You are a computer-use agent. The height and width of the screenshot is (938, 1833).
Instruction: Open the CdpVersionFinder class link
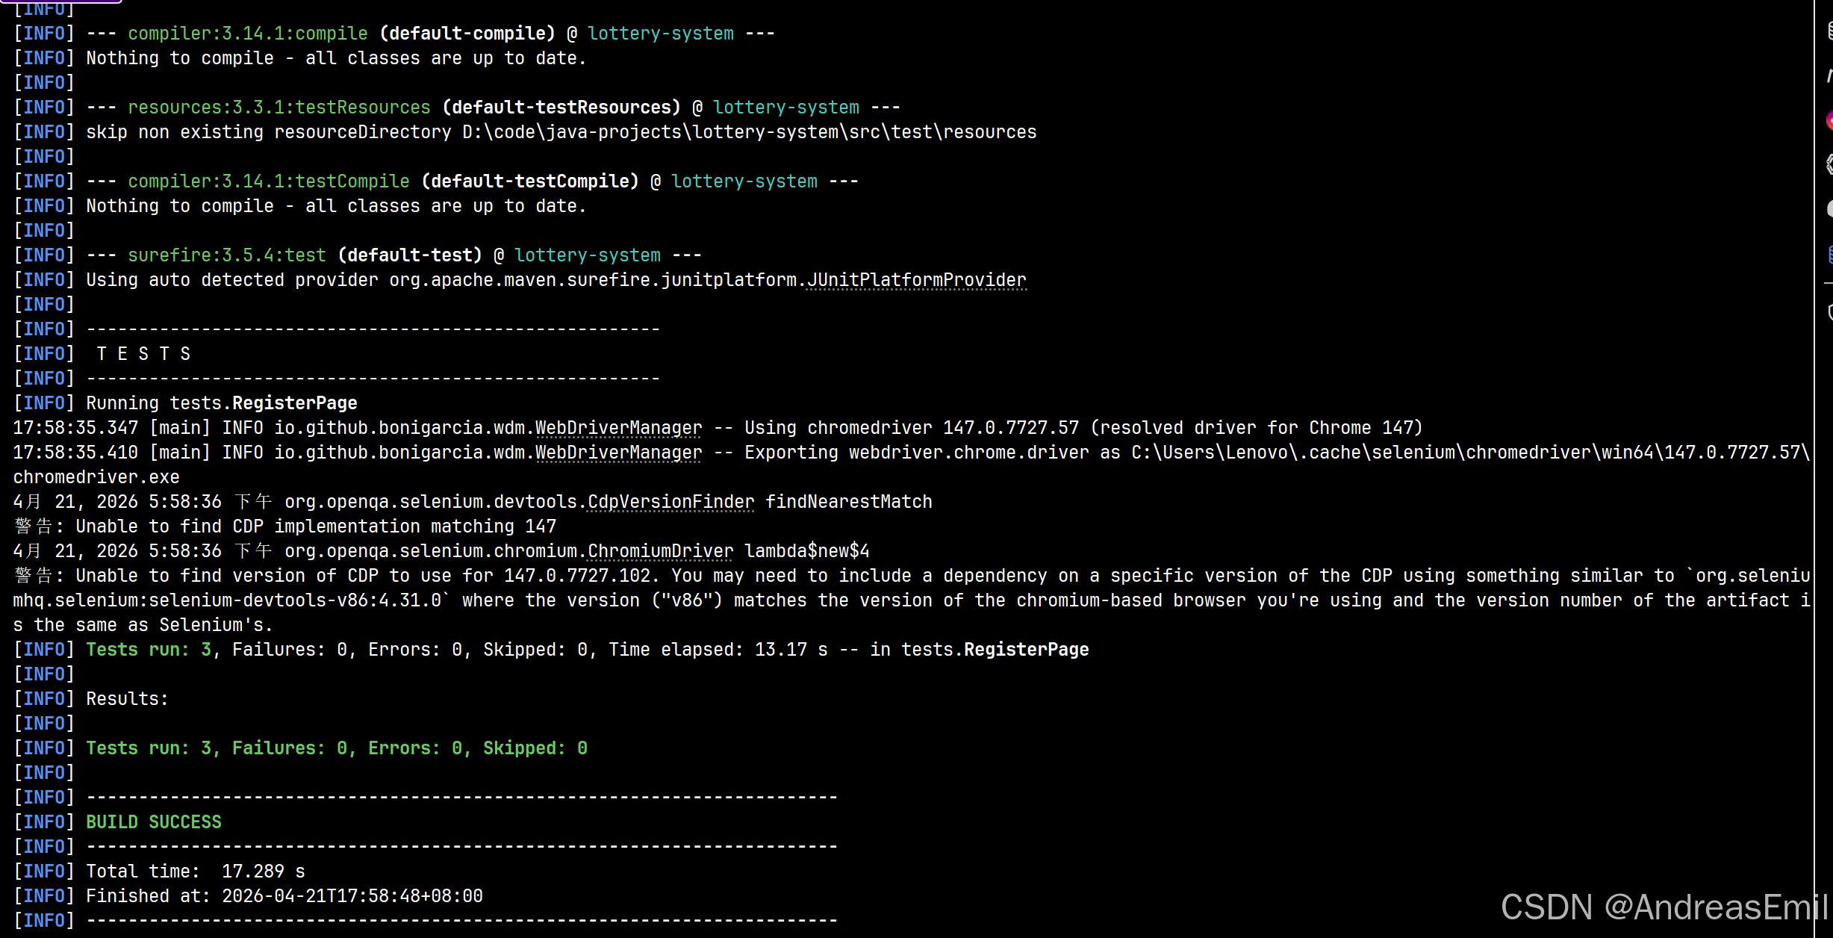(670, 502)
